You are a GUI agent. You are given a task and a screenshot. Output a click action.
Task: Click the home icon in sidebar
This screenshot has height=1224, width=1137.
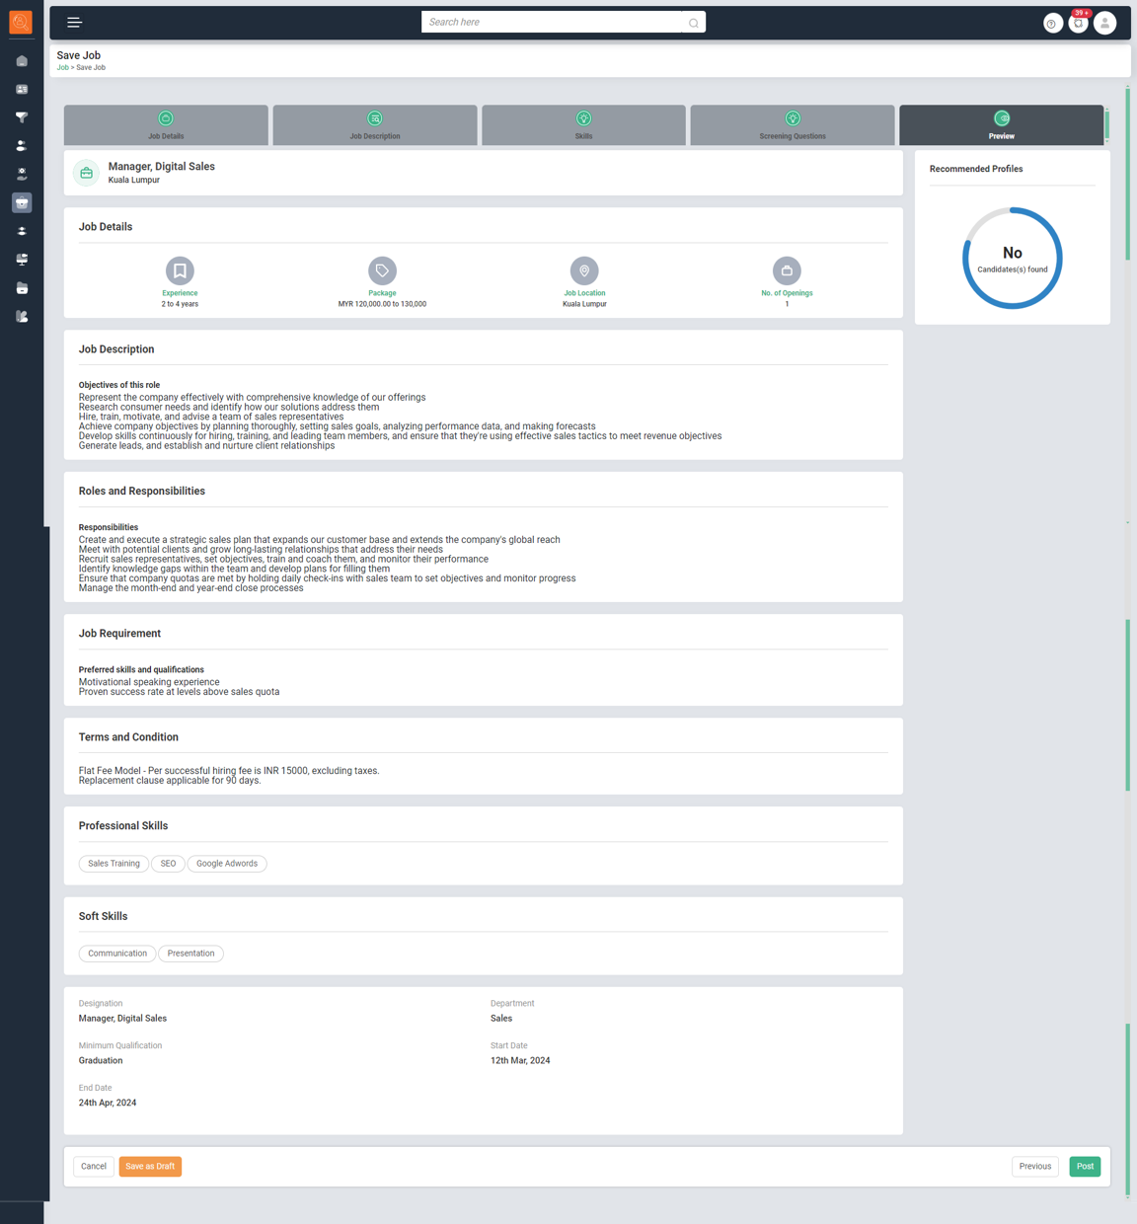click(22, 61)
